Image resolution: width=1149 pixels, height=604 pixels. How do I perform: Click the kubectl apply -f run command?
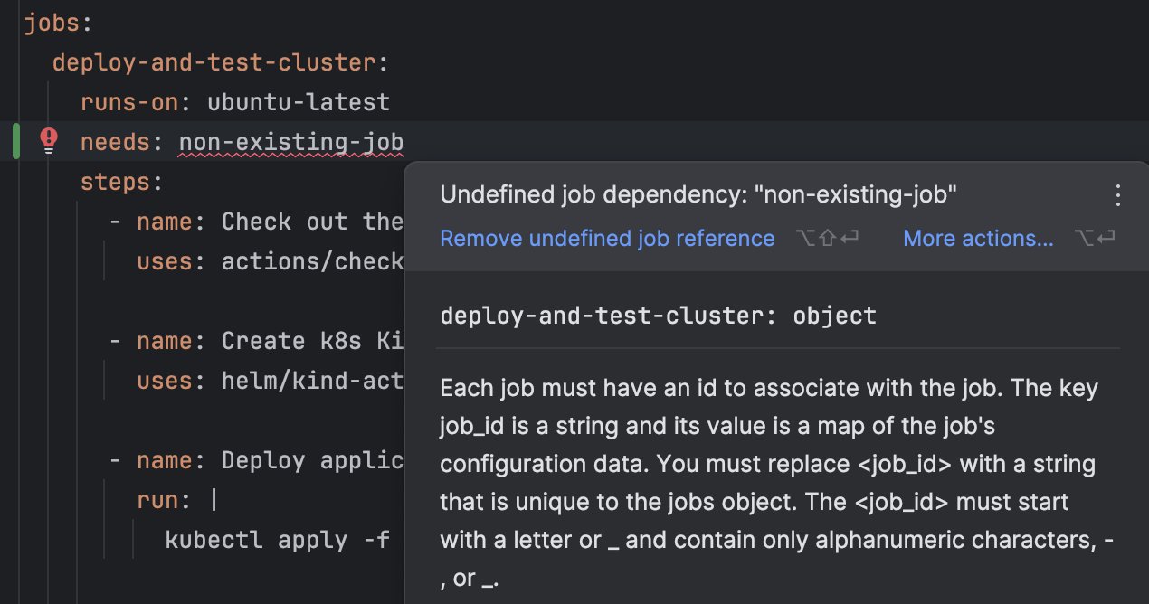coord(278,539)
